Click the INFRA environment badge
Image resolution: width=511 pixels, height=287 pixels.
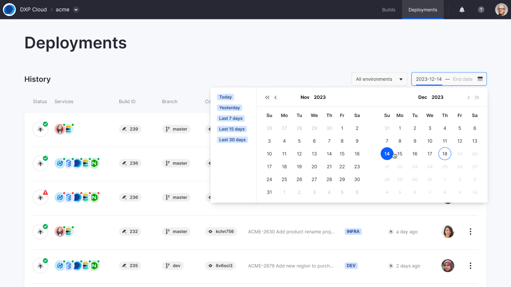353,231
